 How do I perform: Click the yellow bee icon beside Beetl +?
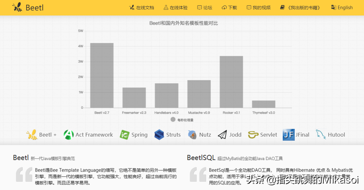click(32, 135)
